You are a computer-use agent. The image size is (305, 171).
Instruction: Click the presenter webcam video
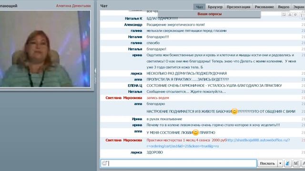click(x=45, y=48)
